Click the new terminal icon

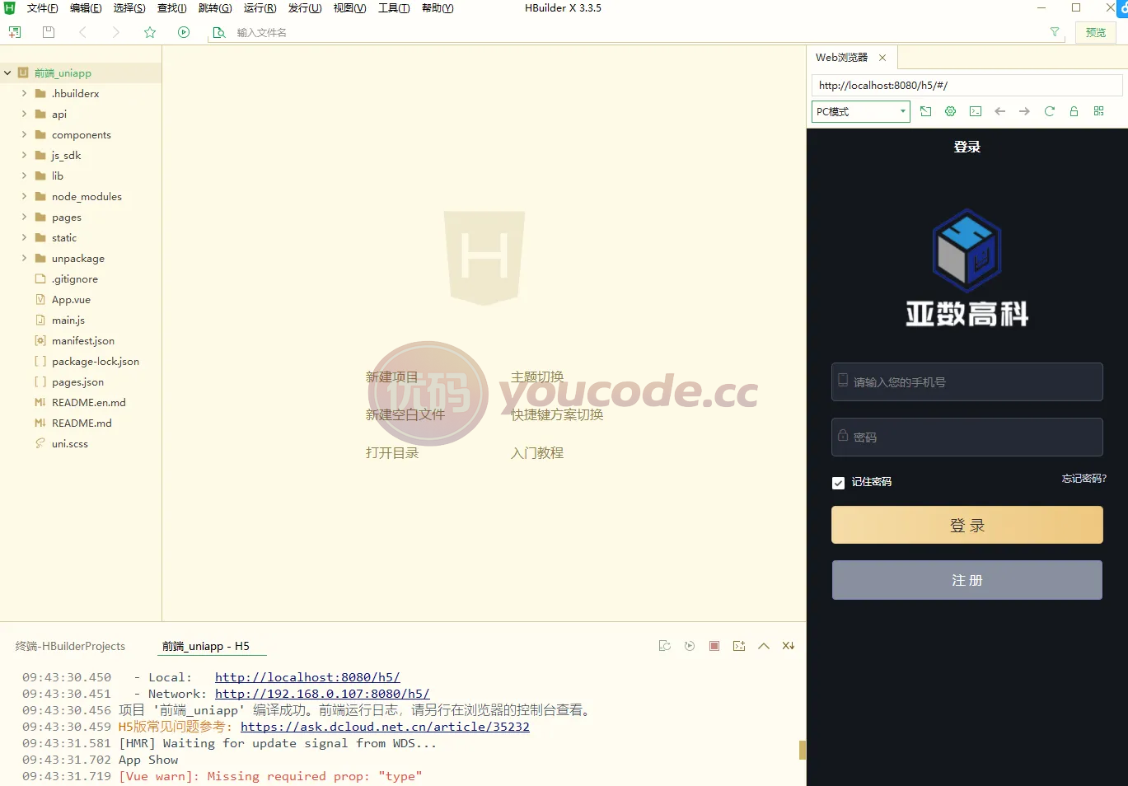coord(739,646)
